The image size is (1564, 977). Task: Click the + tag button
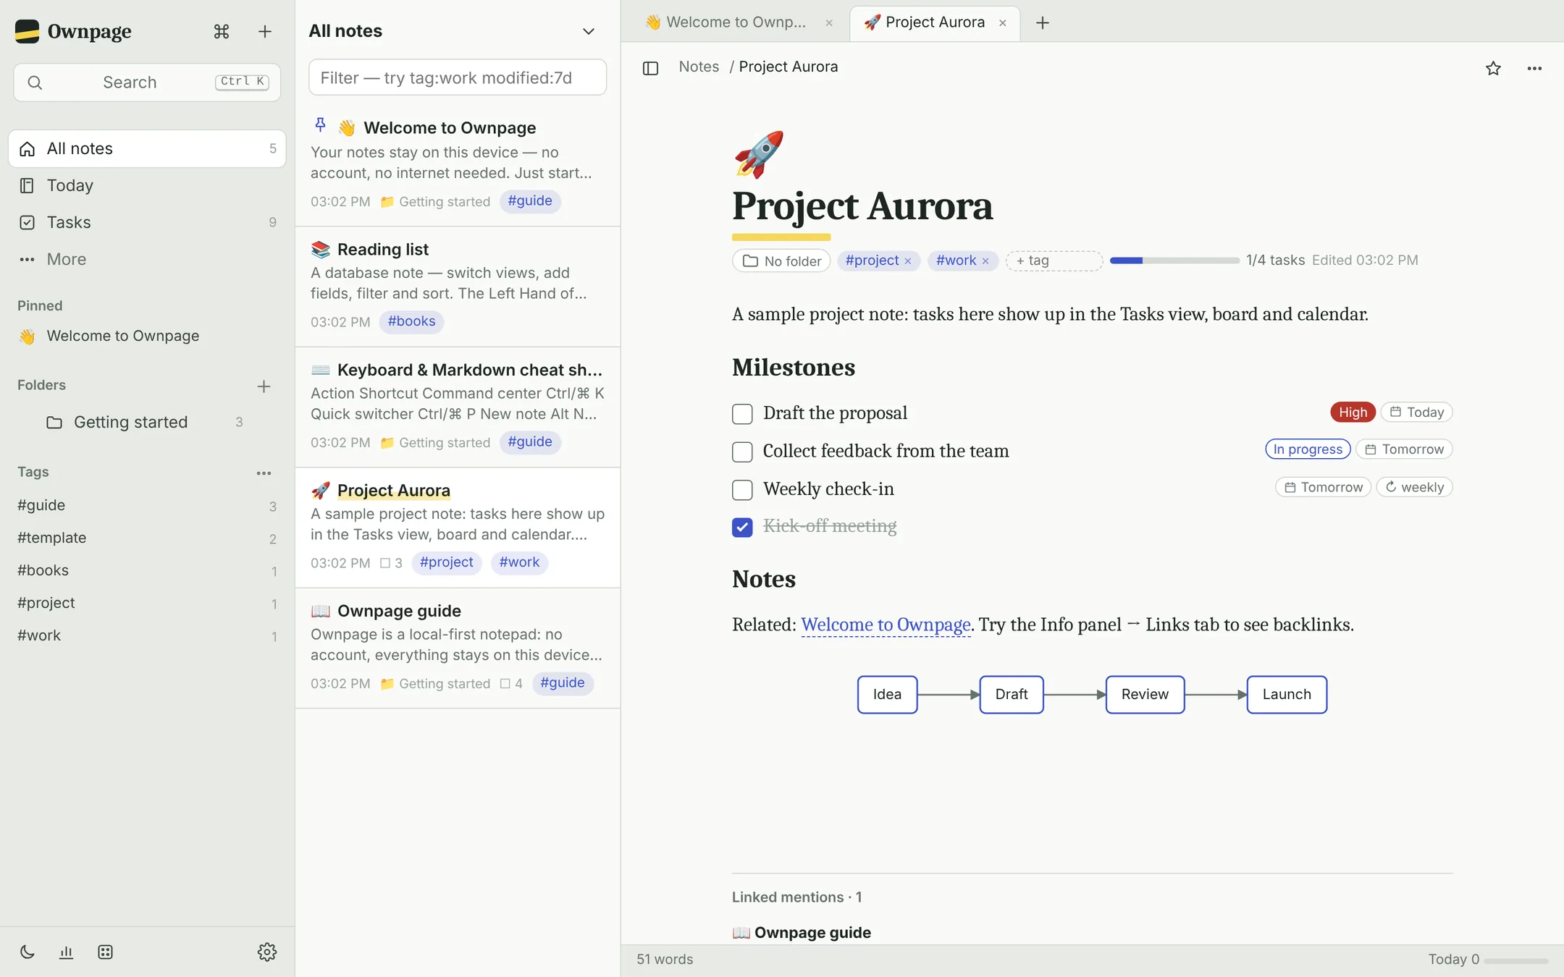point(1054,261)
